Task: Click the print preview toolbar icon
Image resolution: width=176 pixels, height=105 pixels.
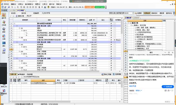Action: click(9, 7)
